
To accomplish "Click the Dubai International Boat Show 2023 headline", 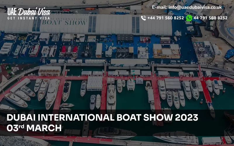I will point(102,117).
